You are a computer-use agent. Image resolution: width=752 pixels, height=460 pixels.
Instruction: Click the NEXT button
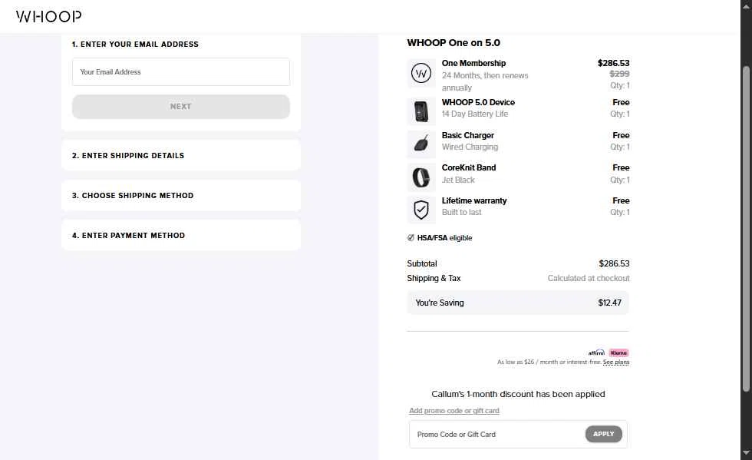point(181,107)
